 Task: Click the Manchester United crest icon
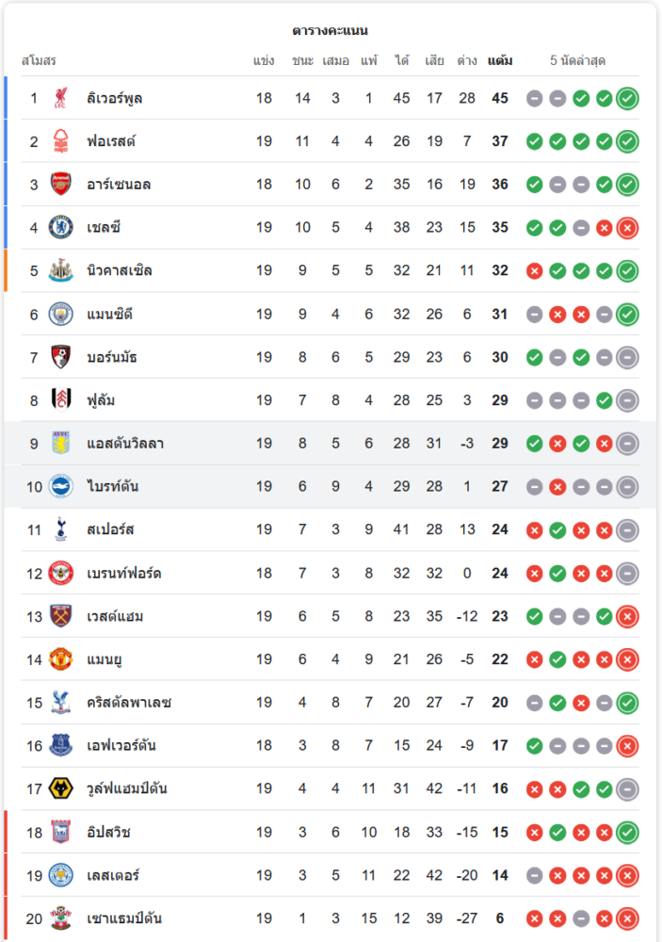pos(61,659)
